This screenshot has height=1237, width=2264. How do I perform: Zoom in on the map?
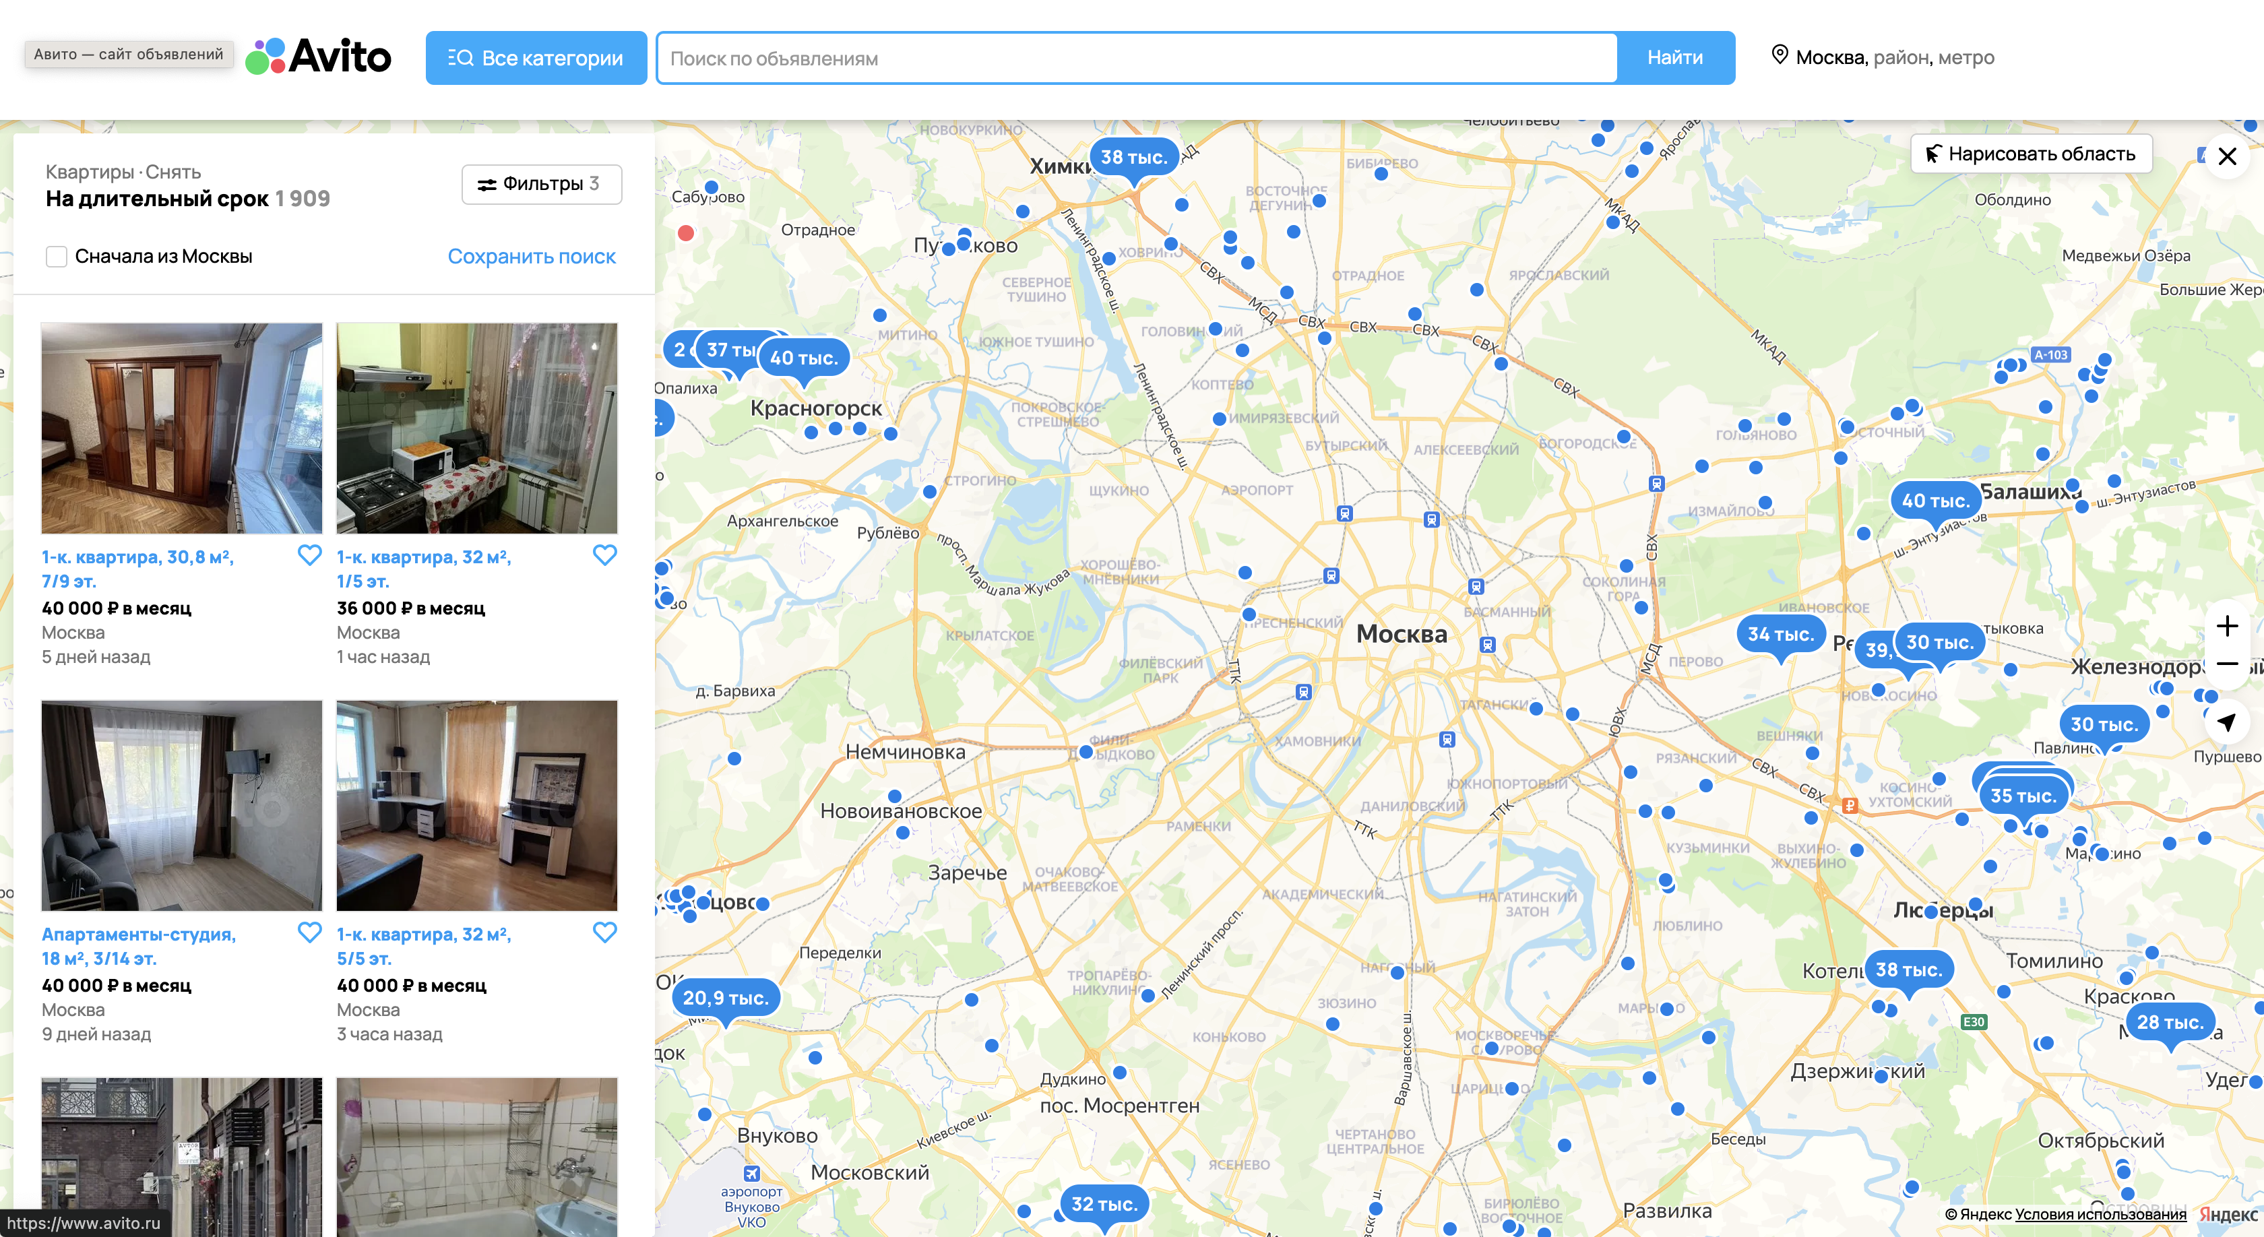(x=2226, y=625)
